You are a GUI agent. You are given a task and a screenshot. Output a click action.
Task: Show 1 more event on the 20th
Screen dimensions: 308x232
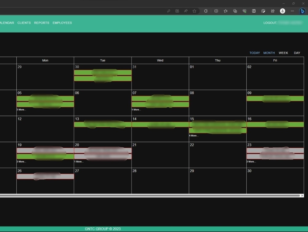tap(79, 162)
